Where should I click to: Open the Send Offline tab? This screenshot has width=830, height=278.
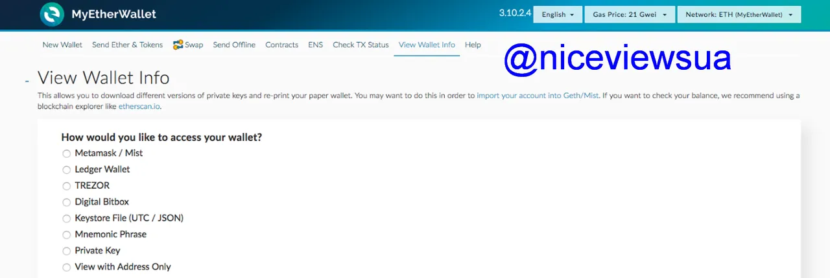pos(234,45)
